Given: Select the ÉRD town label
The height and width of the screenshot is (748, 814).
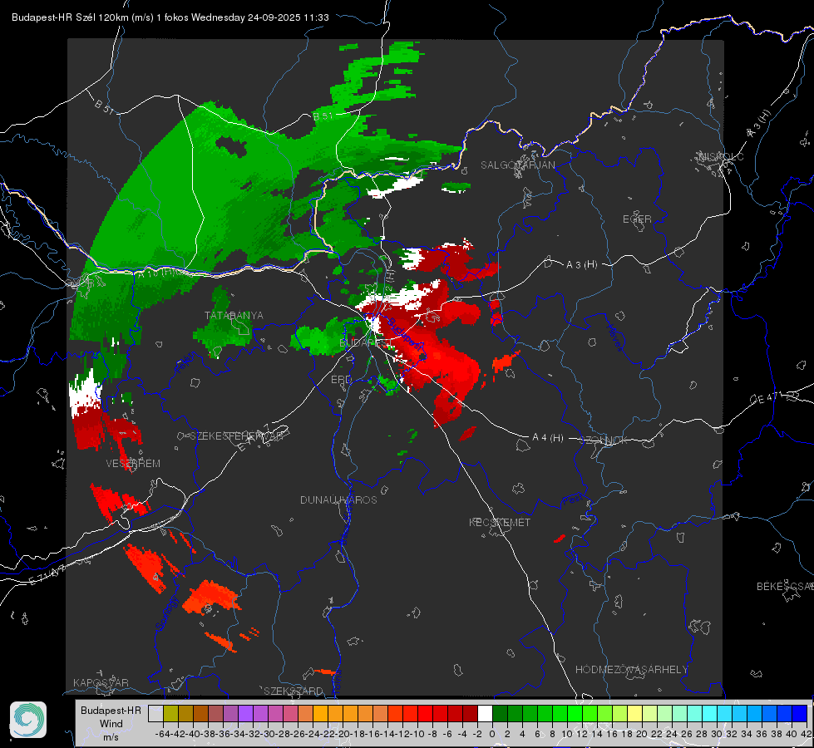Looking at the screenshot, I should coord(341,380).
